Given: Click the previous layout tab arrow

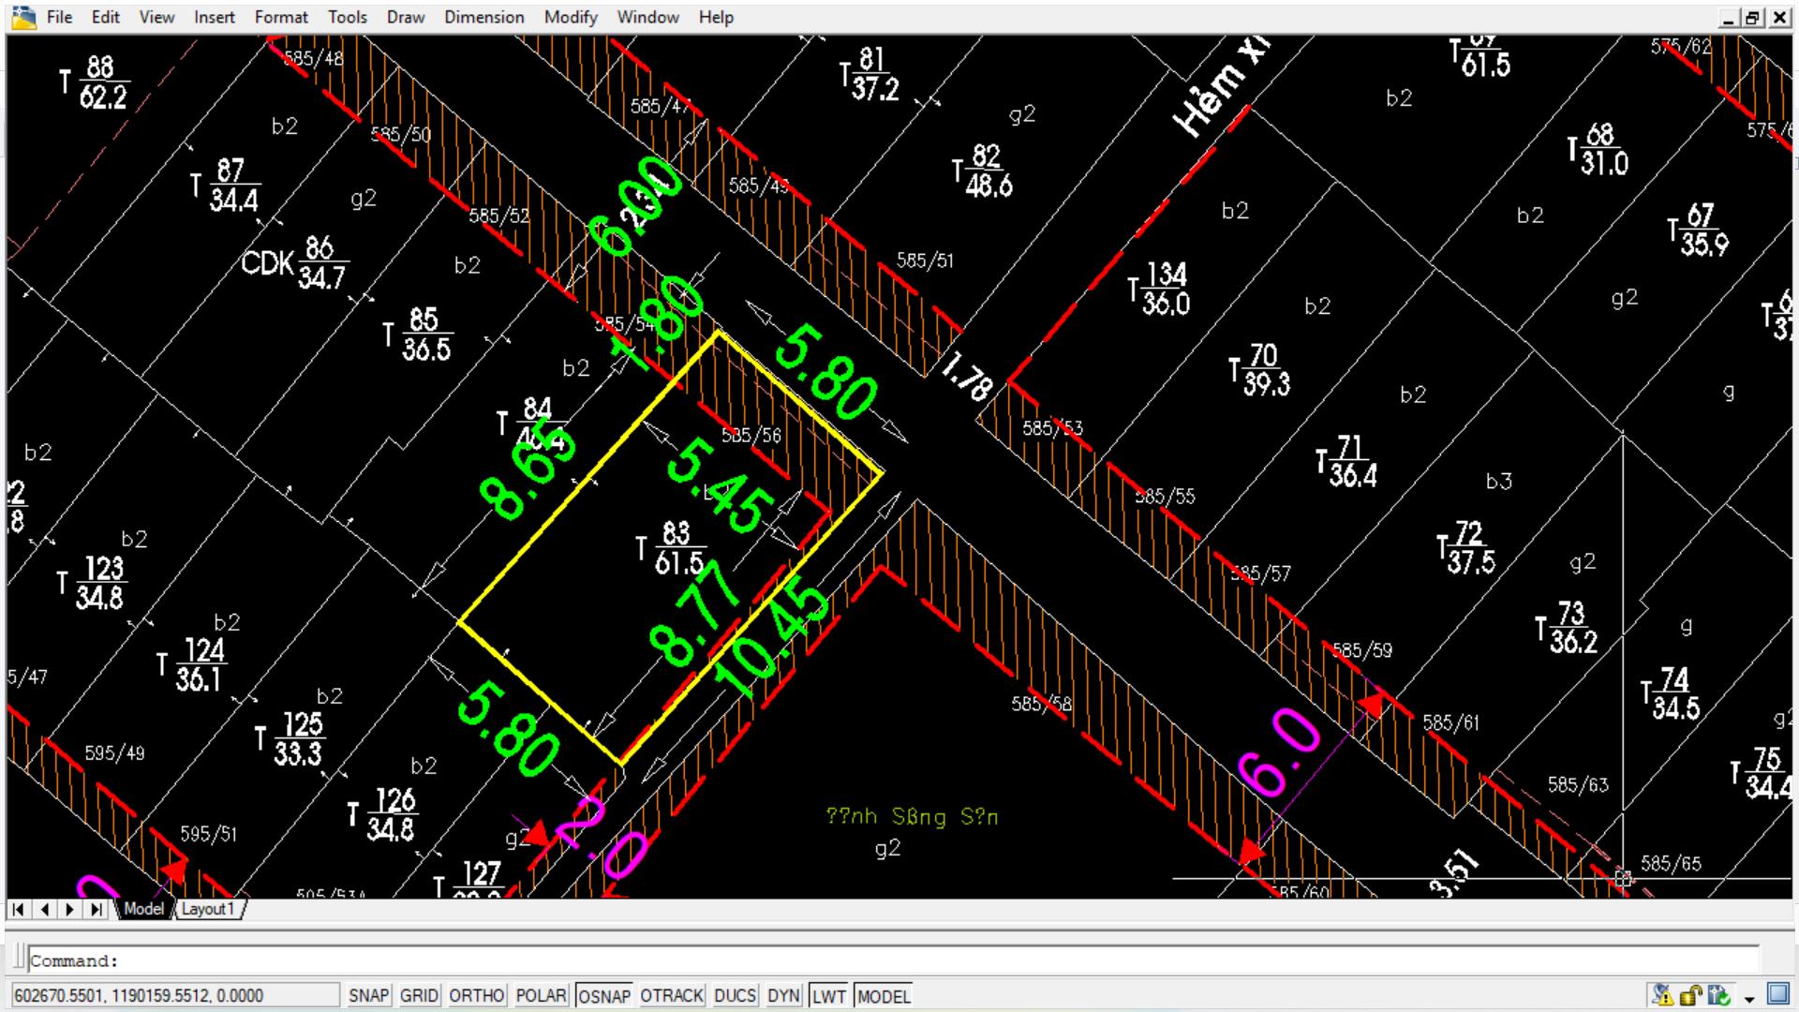Looking at the screenshot, I should pyautogui.click(x=45, y=909).
